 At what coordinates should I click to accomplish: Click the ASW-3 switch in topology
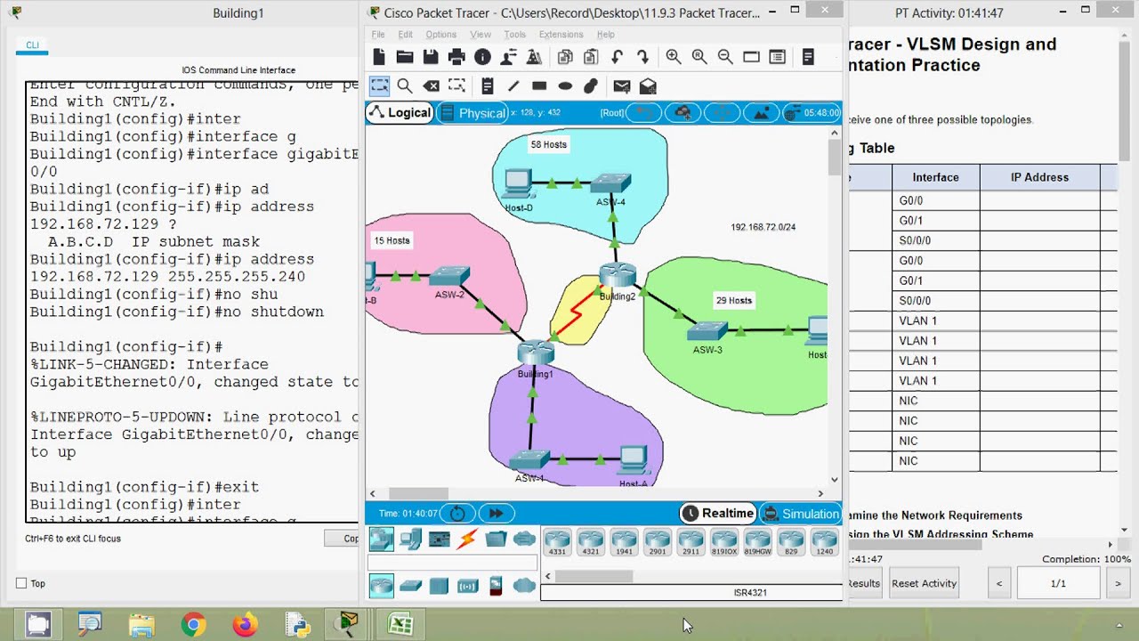pyautogui.click(x=708, y=332)
